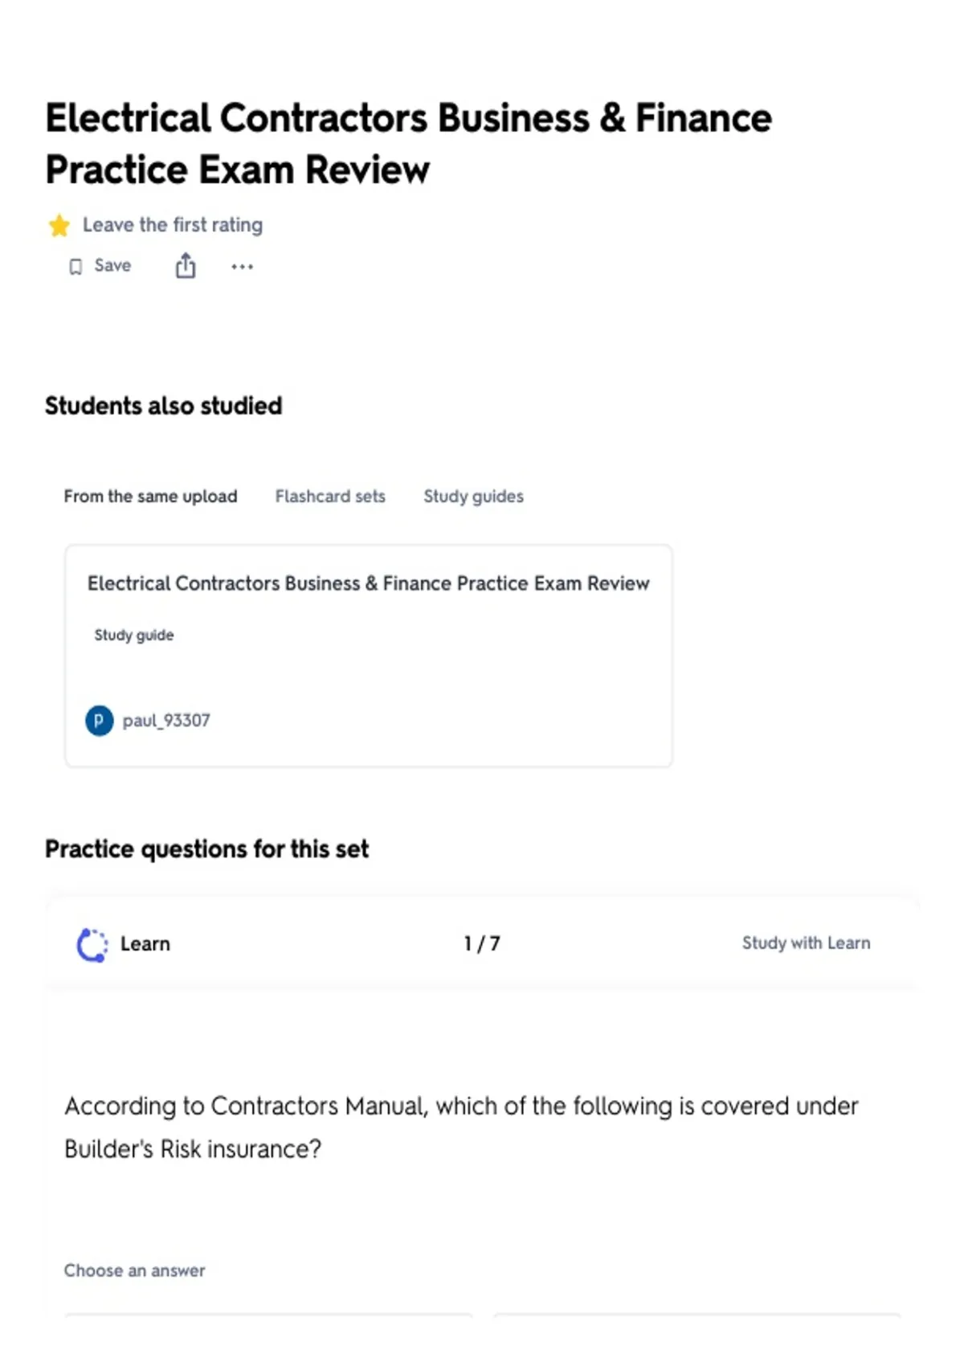
Task: Click the paul_93307 avatar circle
Action: [100, 721]
